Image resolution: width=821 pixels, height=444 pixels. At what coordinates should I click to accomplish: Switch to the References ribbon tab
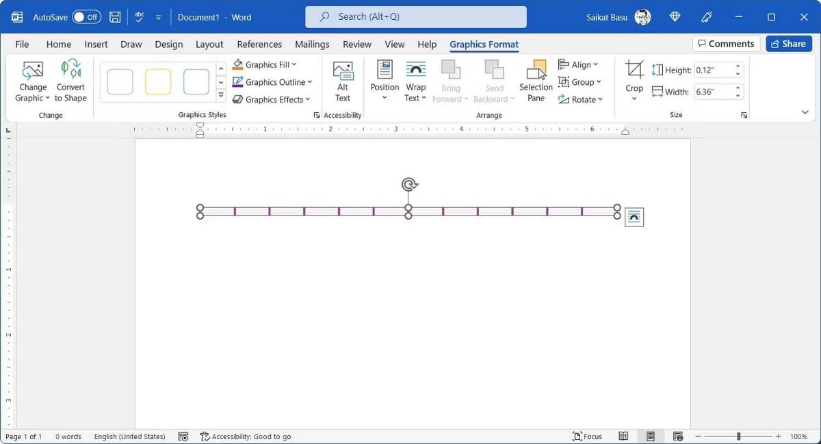(x=259, y=44)
